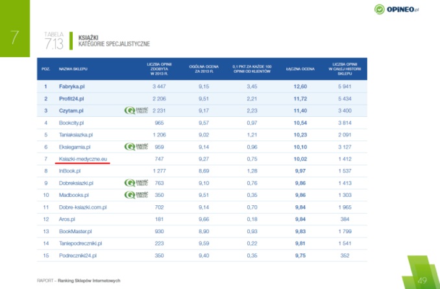Viewport: 440px width, 289px height.
Task: Select Profit24.pl's total score 11,72
Action: coord(300,99)
